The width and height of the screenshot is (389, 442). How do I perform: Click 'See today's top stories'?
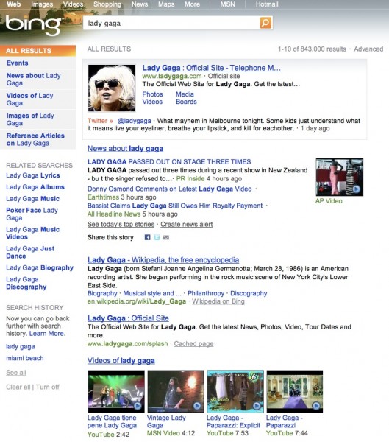click(121, 225)
